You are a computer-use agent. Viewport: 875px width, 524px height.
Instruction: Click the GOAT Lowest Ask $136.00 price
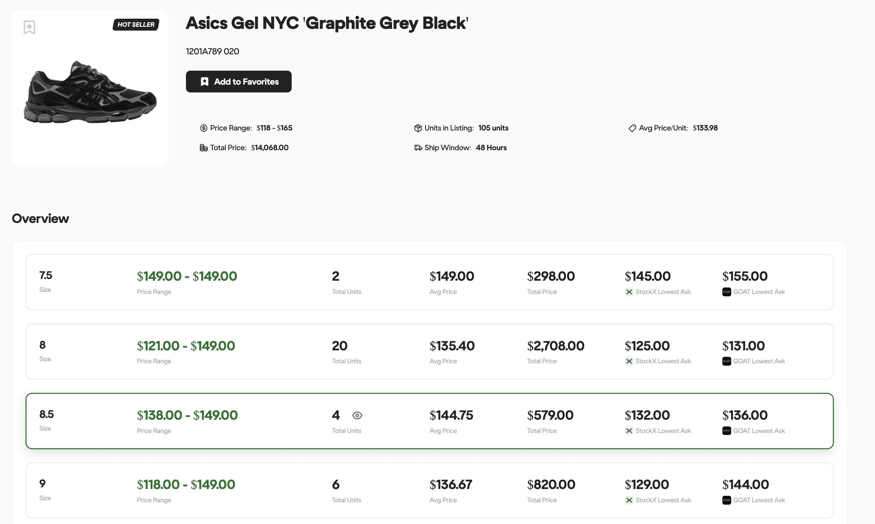(x=745, y=416)
